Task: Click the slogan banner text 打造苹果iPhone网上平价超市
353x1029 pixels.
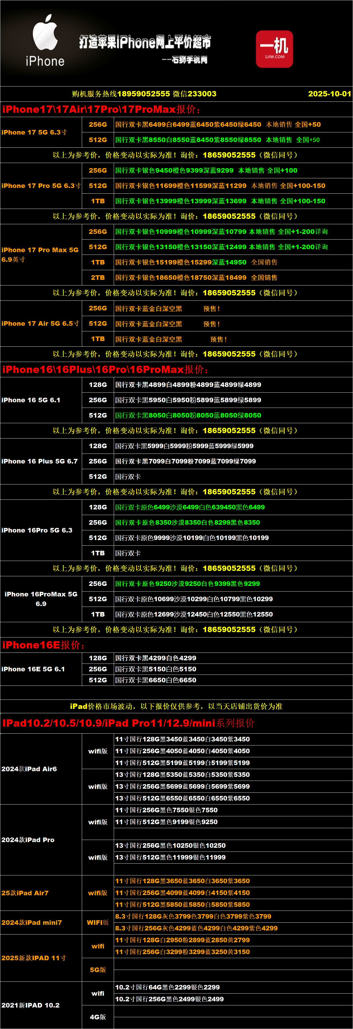Action: [145, 42]
